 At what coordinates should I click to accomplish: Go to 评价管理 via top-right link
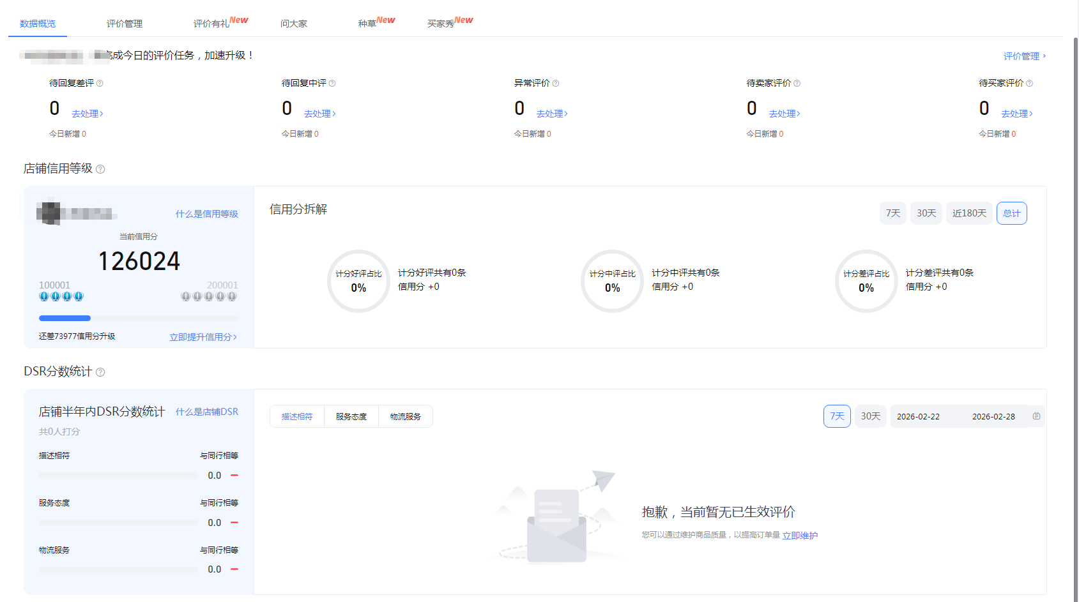pos(1025,56)
